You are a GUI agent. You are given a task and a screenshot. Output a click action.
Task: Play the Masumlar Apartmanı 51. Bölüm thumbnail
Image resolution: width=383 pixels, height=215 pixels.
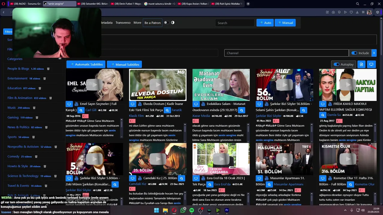click(x=284, y=159)
